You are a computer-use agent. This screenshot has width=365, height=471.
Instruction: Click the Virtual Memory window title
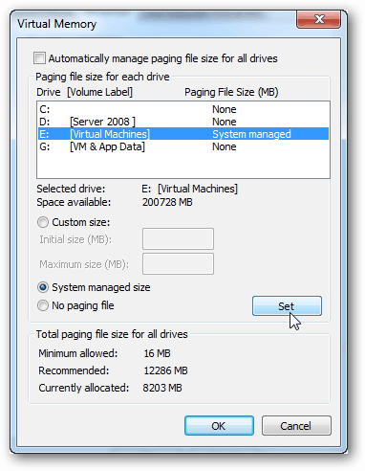tap(56, 24)
